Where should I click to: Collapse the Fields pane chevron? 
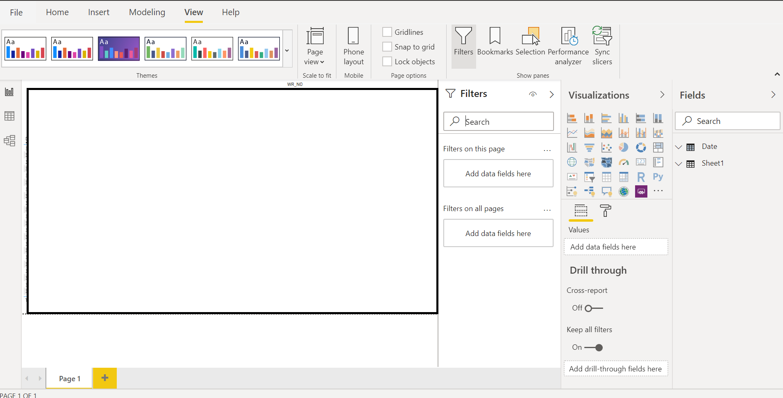[x=773, y=94]
